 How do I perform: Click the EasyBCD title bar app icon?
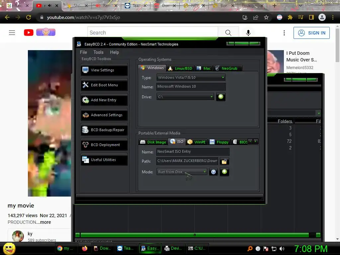pyautogui.click(x=79, y=44)
